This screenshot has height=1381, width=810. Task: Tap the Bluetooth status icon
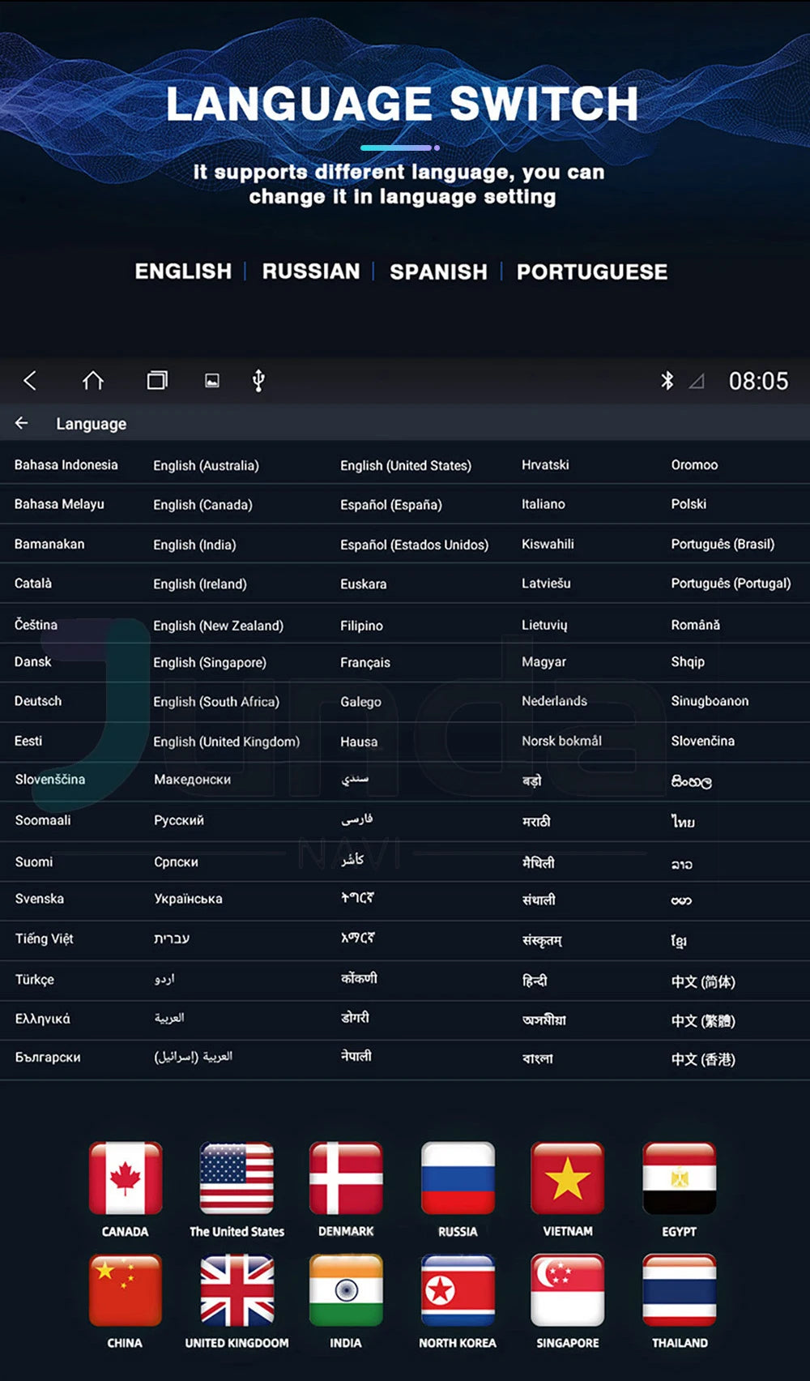pos(667,381)
